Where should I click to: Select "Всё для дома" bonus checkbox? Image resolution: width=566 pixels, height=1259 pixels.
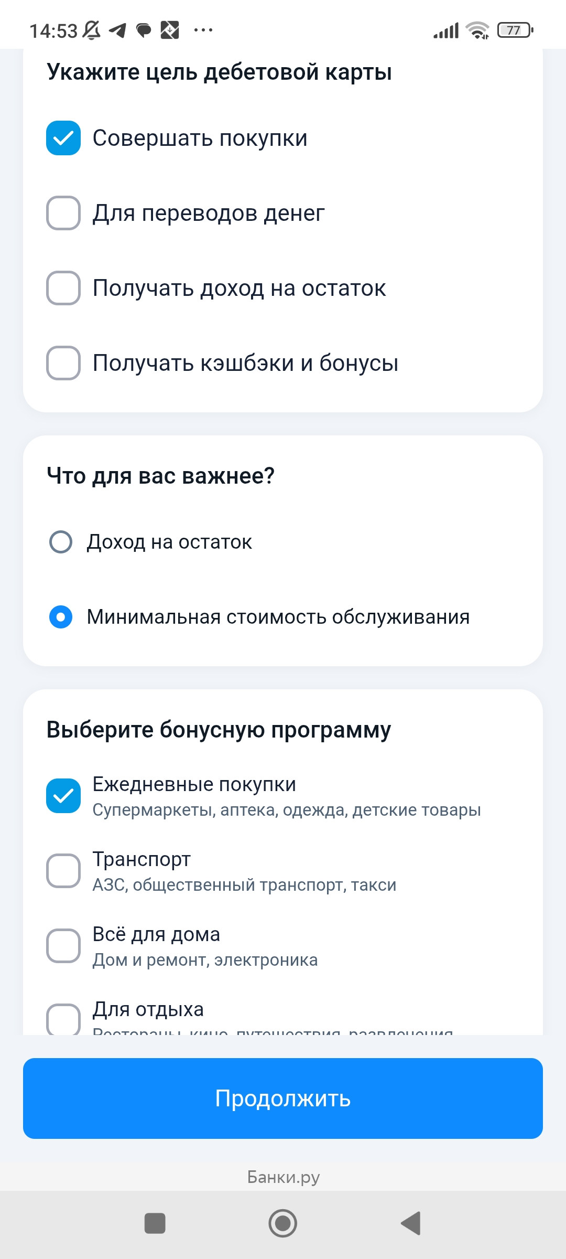63,946
